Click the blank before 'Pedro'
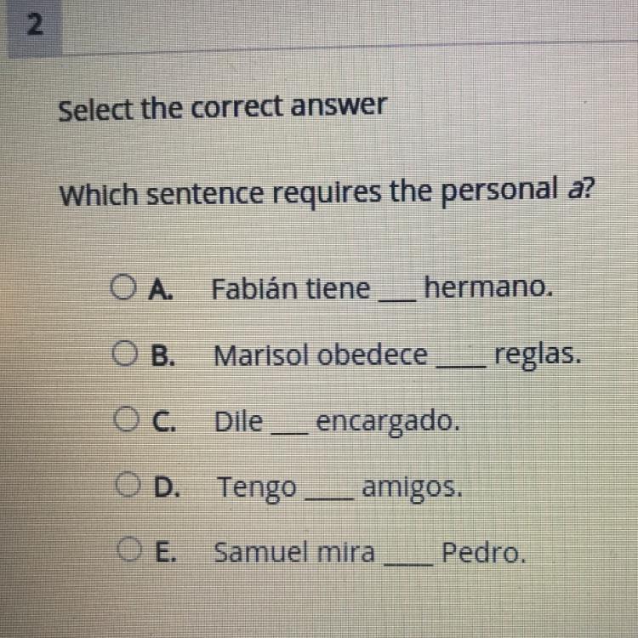This screenshot has height=638, width=638. (x=408, y=563)
